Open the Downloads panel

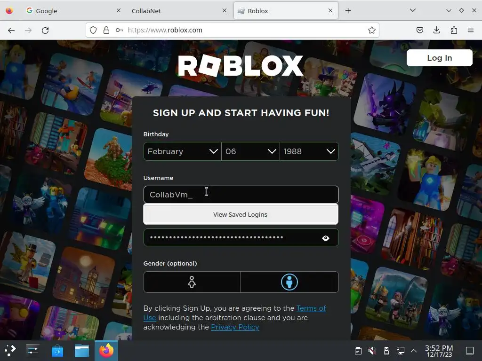click(436, 30)
